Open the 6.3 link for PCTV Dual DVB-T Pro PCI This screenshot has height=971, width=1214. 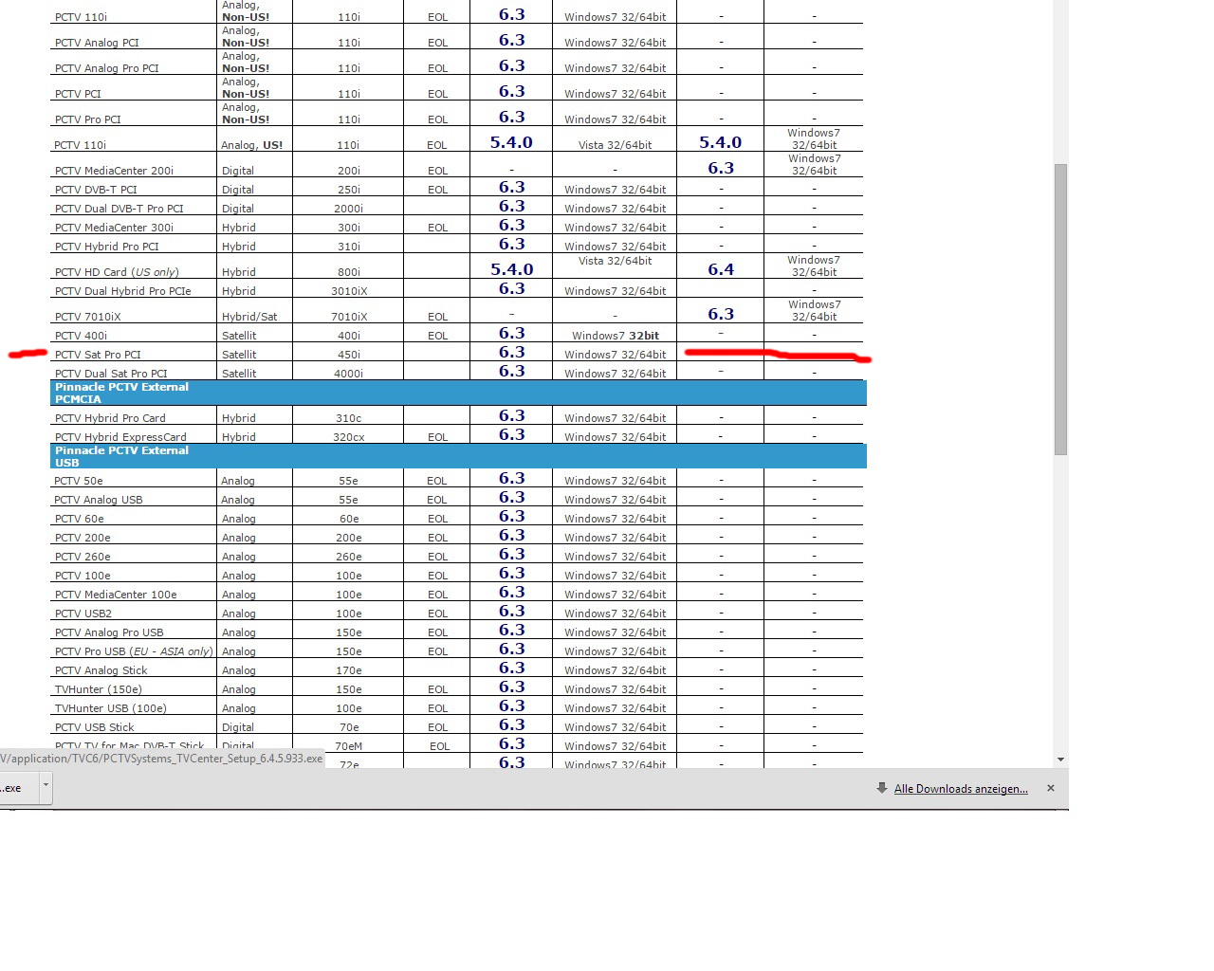[512, 206]
